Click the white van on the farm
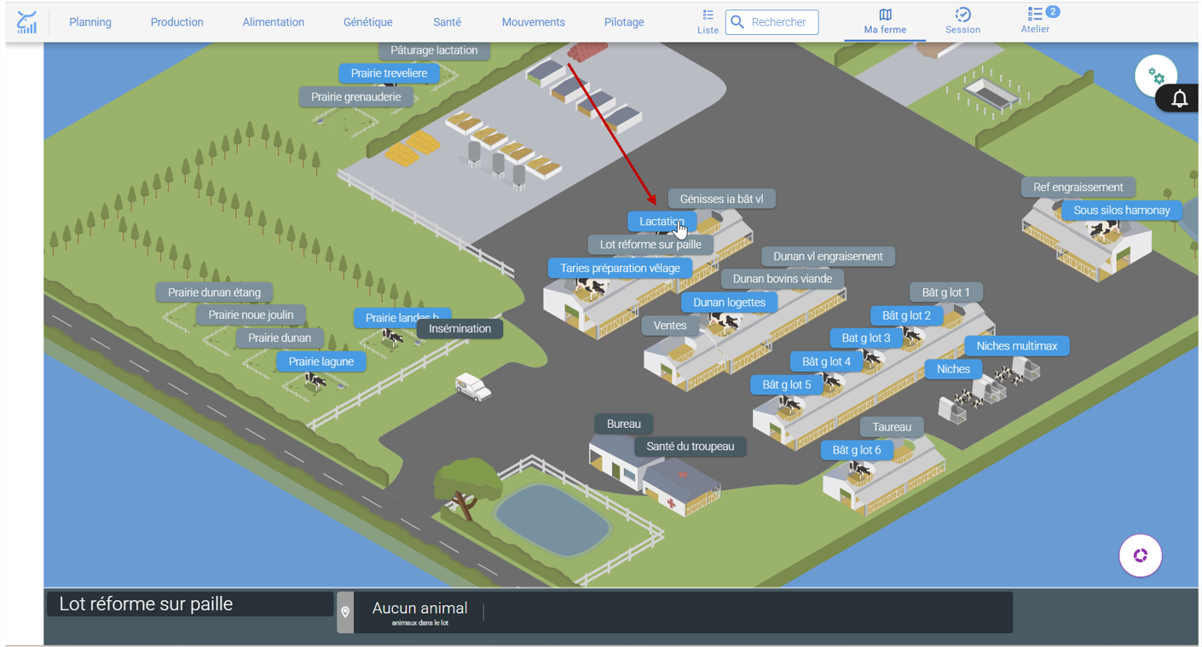 pos(473,387)
